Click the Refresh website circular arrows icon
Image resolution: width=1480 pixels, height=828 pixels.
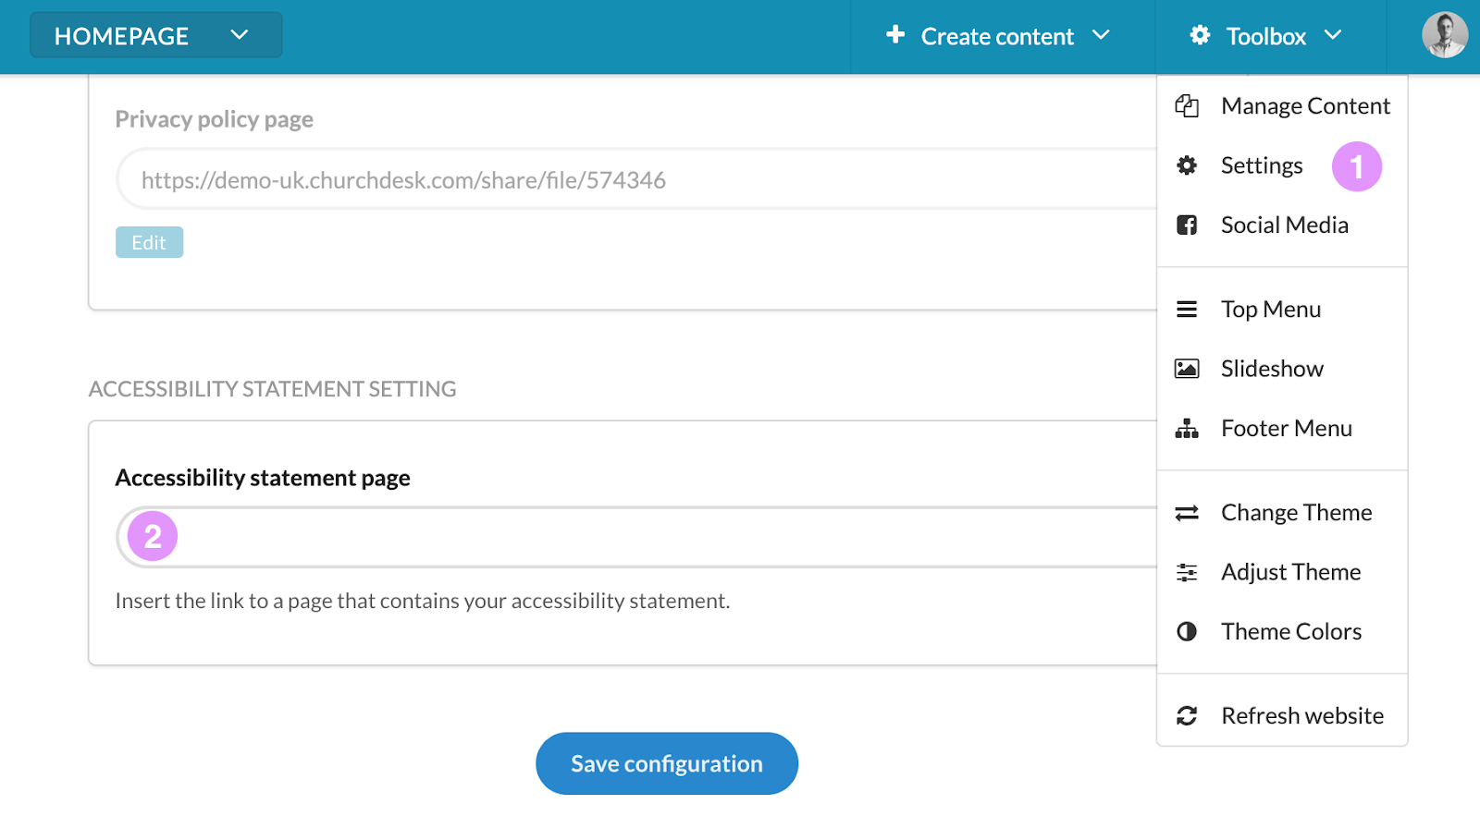[1187, 716]
